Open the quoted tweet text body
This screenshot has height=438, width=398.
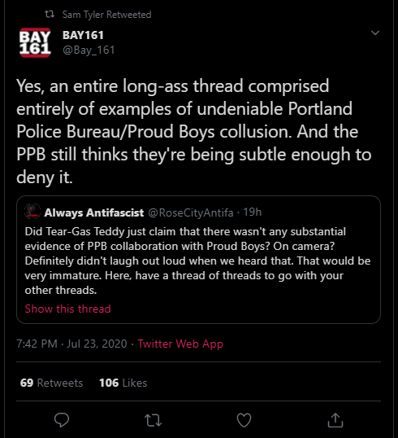pyautogui.click(x=197, y=261)
